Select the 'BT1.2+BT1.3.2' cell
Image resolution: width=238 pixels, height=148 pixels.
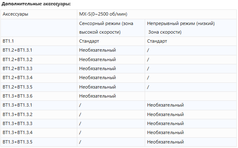click(39, 59)
